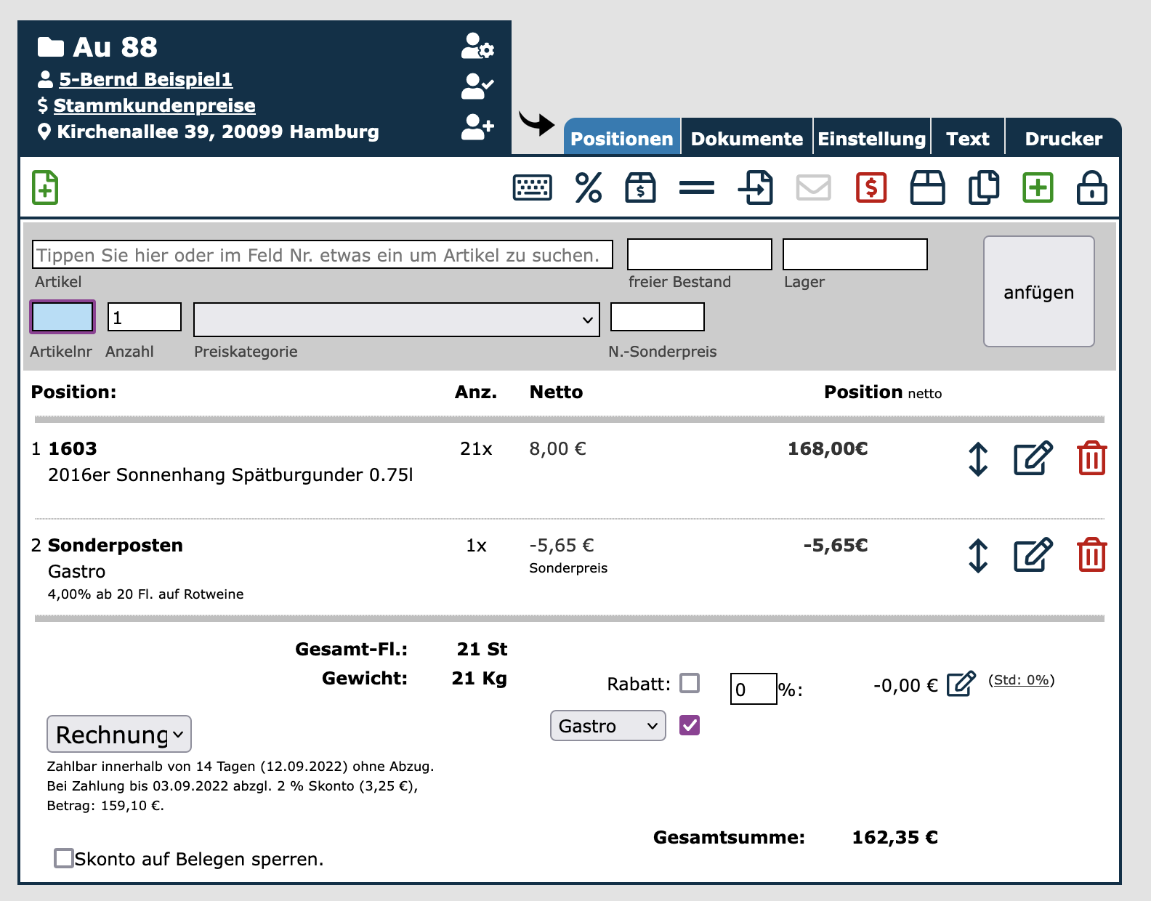Toggle Skonto auf Belegen sperren checkbox
This screenshot has height=901, width=1151.
tap(64, 858)
